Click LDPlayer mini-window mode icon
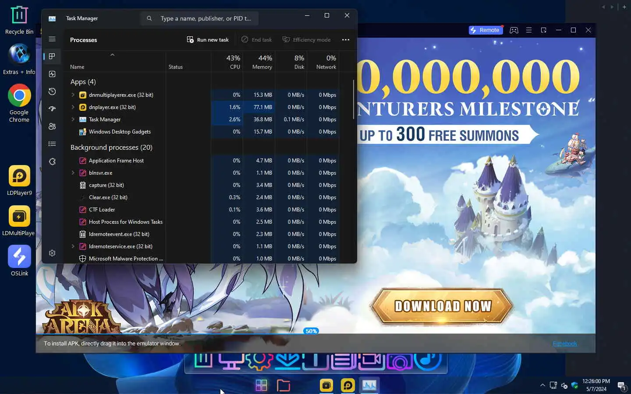 tap(544, 30)
